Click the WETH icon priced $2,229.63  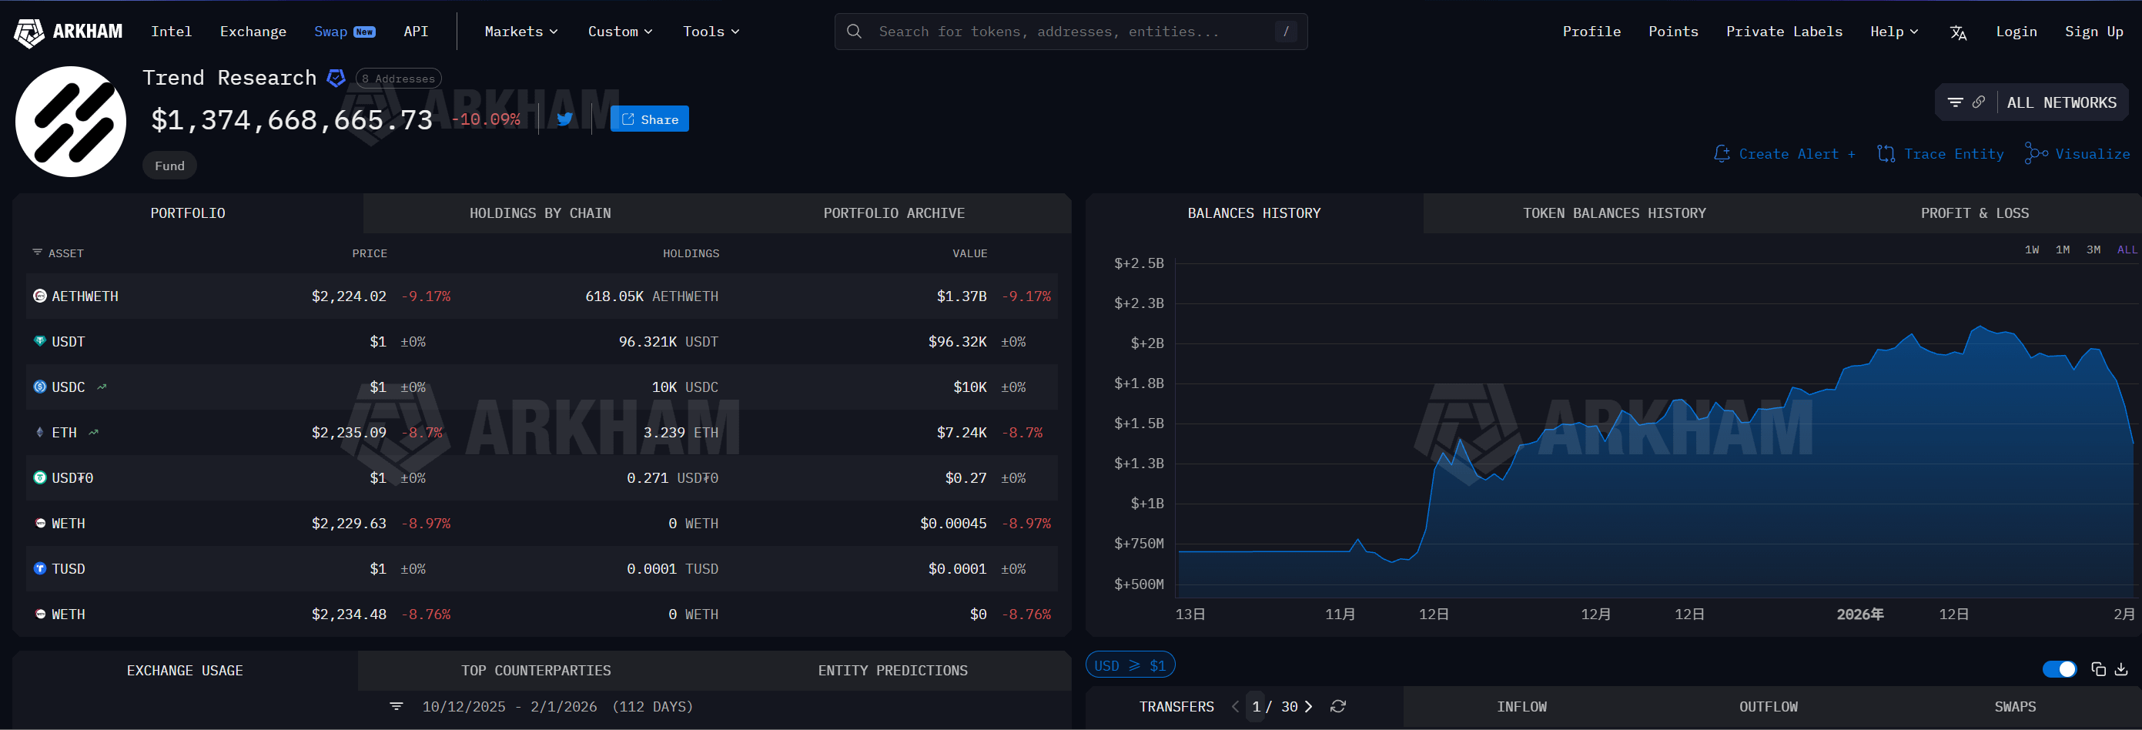coord(40,523)
